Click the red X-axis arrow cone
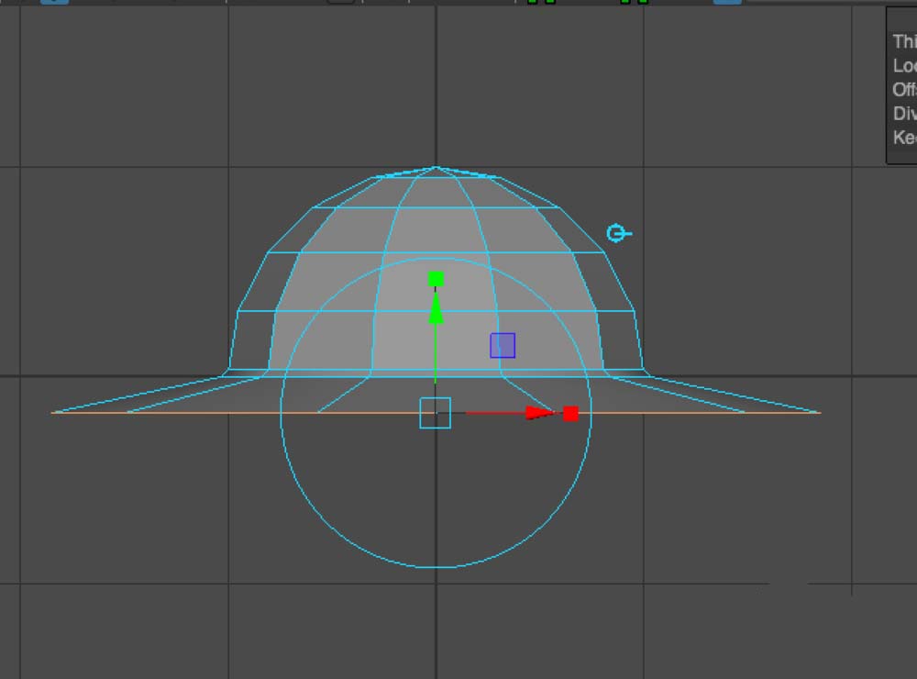 [x=540, y=413]
